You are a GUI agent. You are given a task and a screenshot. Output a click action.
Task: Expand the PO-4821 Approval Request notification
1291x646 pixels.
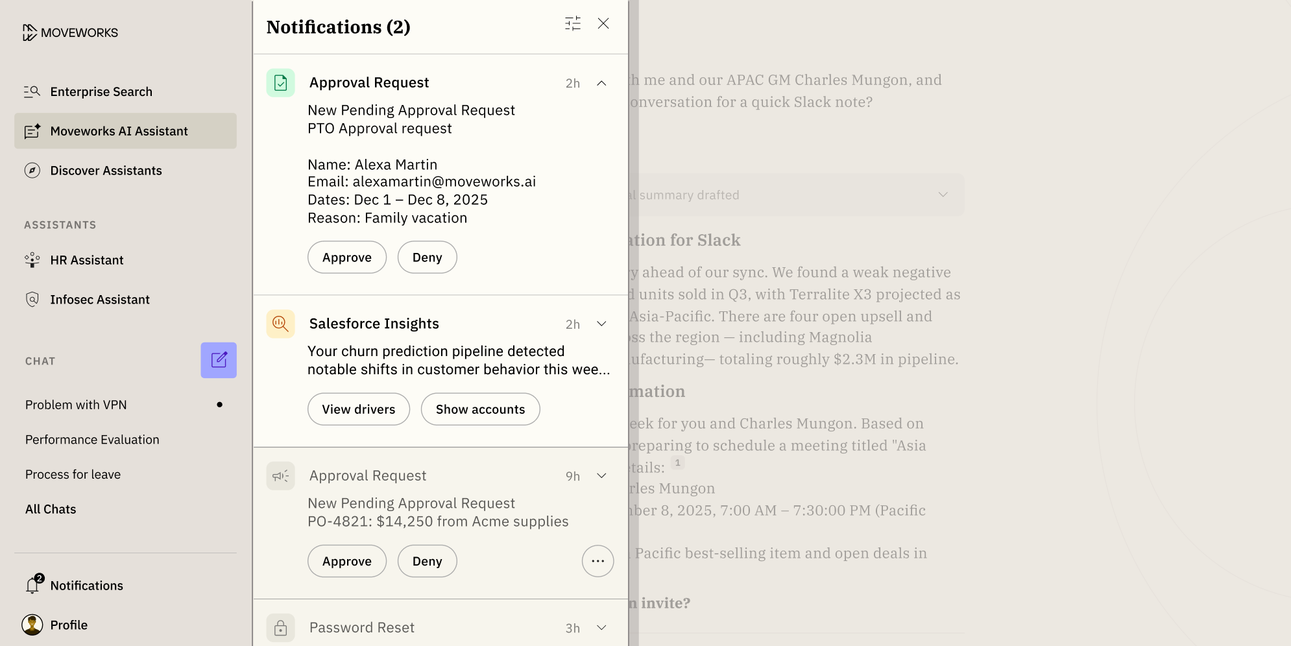601,475
